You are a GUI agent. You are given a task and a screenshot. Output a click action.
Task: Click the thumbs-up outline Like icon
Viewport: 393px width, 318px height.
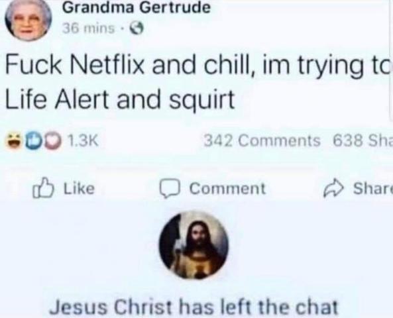click(43, 188)
